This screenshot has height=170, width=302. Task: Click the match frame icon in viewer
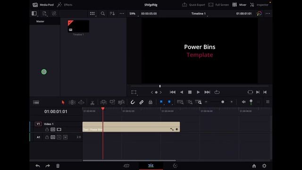tap(250, 92)
